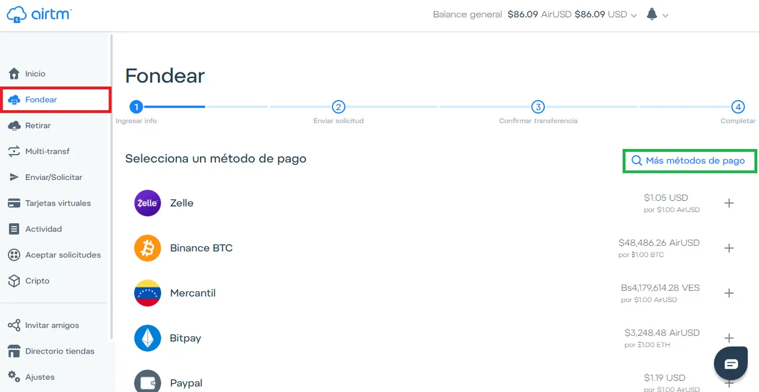Open the notifications bell icon

pyautogui.click(x=652, y=14)
